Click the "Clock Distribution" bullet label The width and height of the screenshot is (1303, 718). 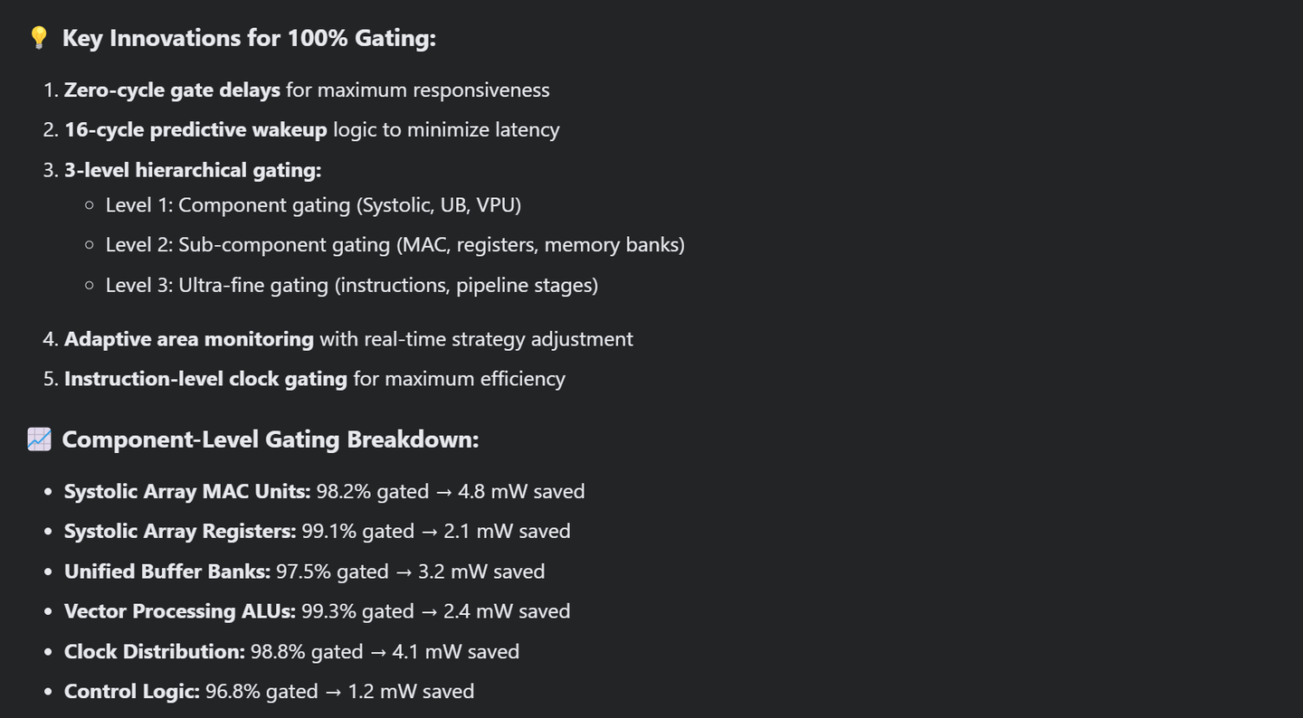click(155, 651)
